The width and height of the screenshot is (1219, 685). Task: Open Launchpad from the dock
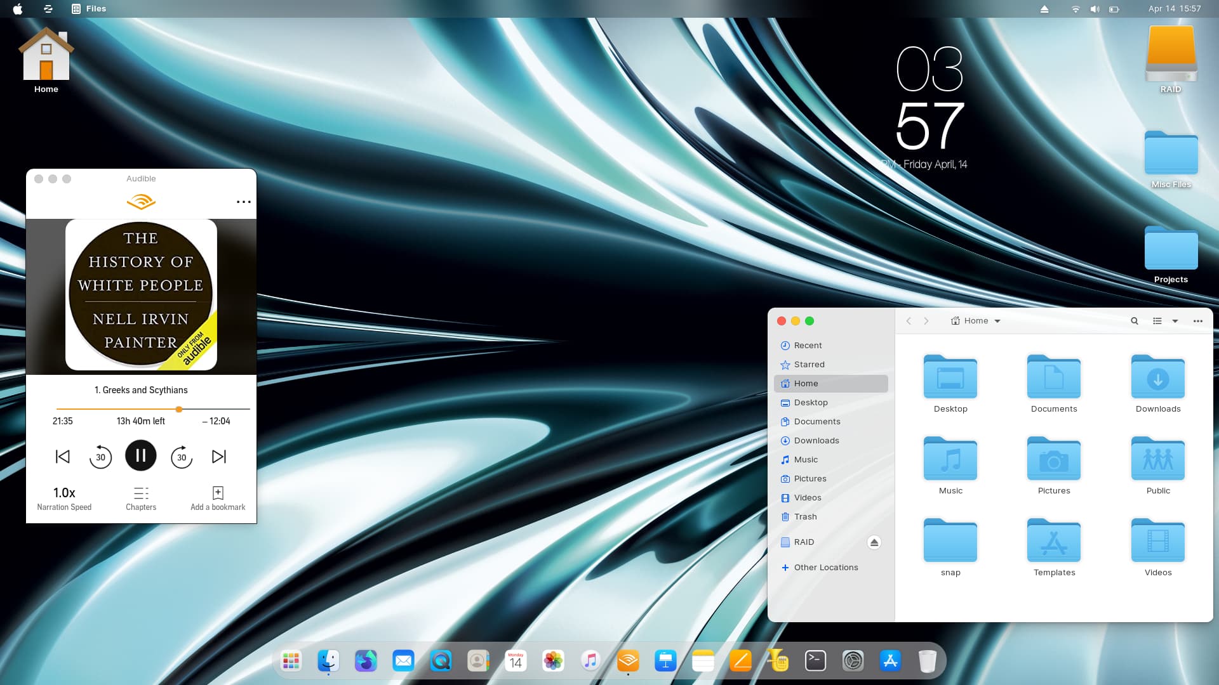coord(291,661)
